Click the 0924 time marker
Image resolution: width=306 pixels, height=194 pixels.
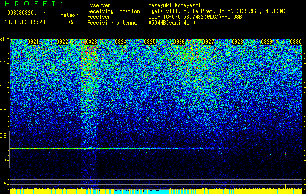[121, 42]
